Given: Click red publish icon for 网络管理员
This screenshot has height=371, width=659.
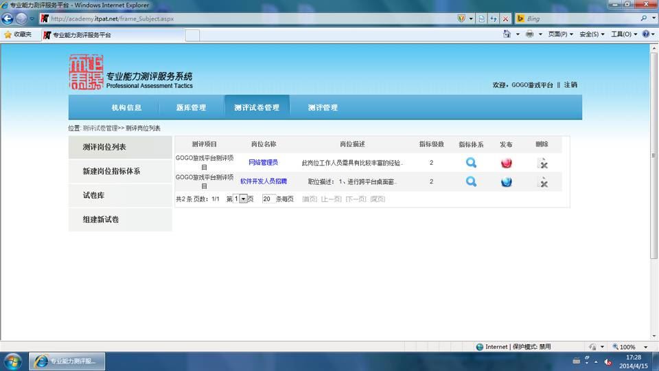Looking at the screenshot, I should pos(506,163).
